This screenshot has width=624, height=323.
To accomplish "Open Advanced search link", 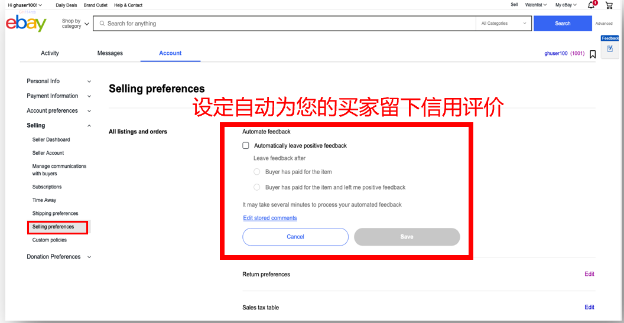I will coord(604,24).
